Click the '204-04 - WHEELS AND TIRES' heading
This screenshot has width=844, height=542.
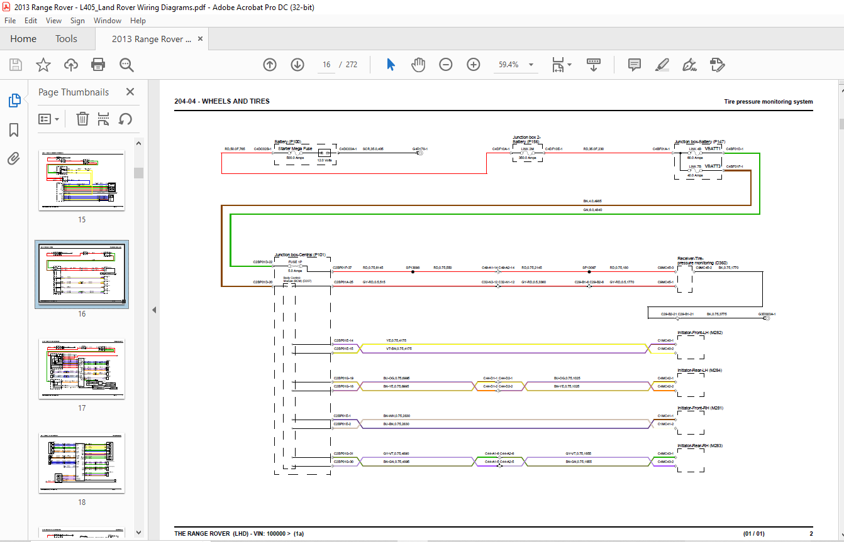point(222,101)
